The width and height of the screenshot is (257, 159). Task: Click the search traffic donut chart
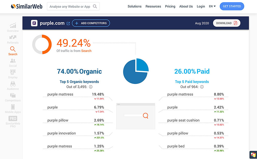(x=42, y=44)
